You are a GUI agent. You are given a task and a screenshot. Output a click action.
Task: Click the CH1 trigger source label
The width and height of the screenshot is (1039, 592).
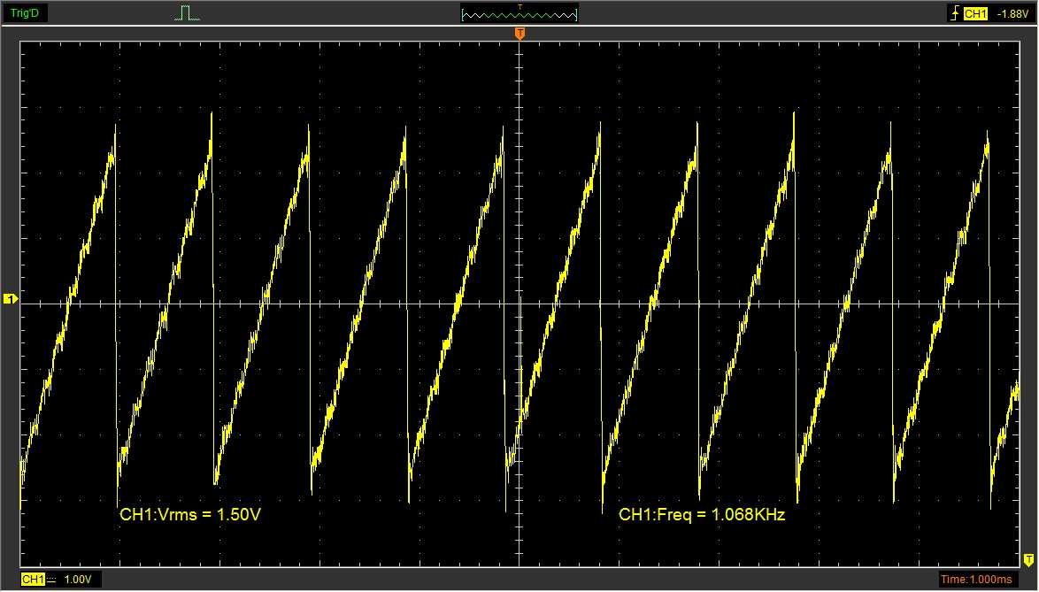click(975, 14)
